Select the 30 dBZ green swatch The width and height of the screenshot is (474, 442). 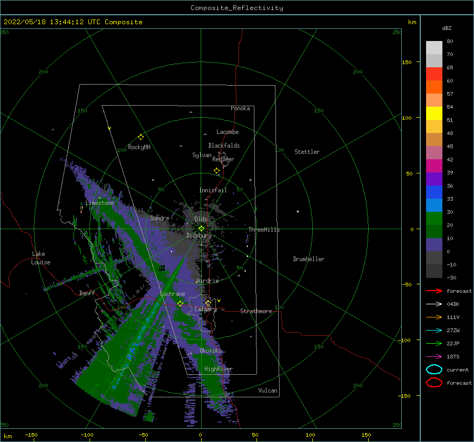(434, 219)
